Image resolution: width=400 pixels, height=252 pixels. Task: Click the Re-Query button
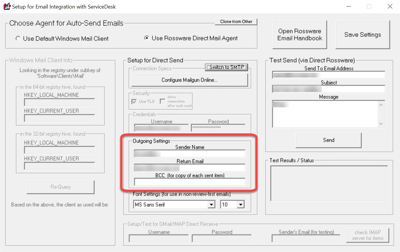click(61, 187)
